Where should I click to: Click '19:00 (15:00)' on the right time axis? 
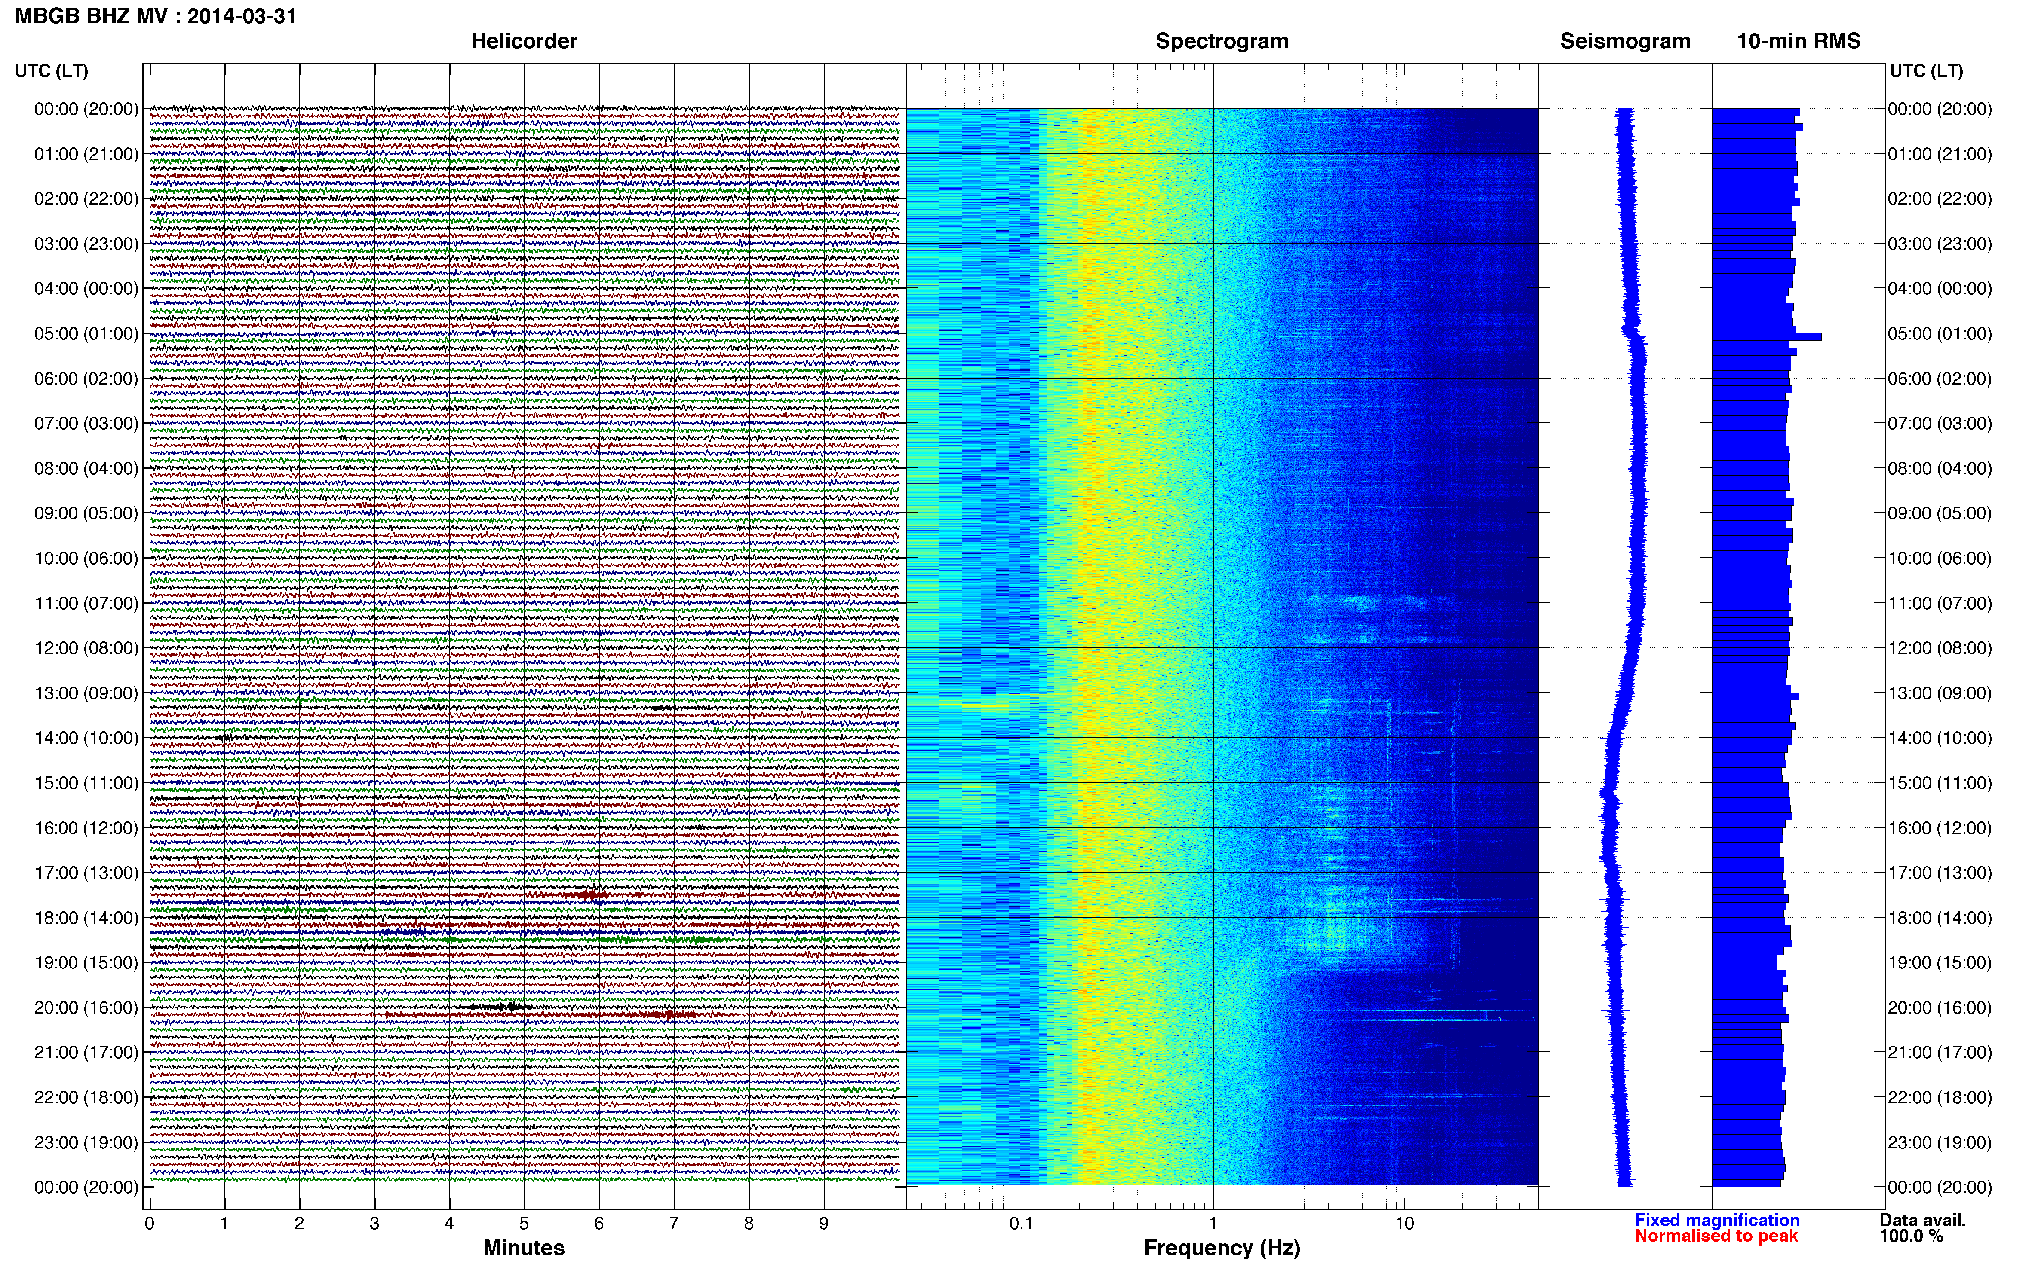pyautogui.click(x=1940, y=962)
